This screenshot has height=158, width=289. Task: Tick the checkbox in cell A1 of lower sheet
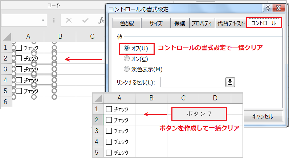(109, 109)
